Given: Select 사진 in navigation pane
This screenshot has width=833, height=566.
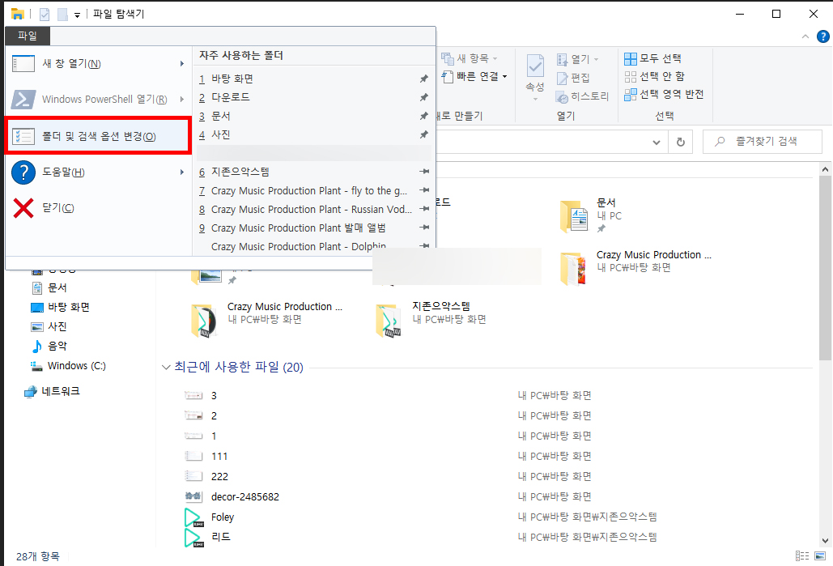Looking at the screenshot, I should point(49,327).
